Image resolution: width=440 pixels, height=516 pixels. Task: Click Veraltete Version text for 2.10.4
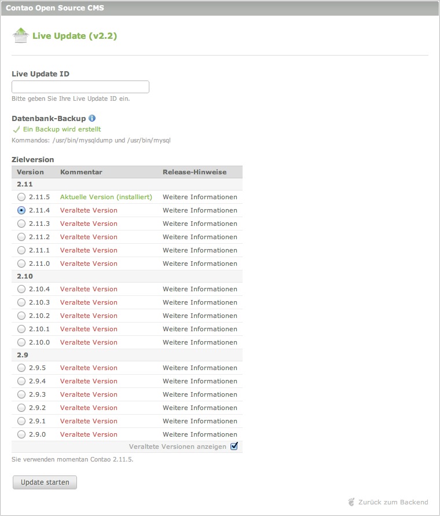tap(89, 289)
